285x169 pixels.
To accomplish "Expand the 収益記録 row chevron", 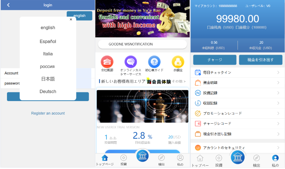I will pos(278,103).
